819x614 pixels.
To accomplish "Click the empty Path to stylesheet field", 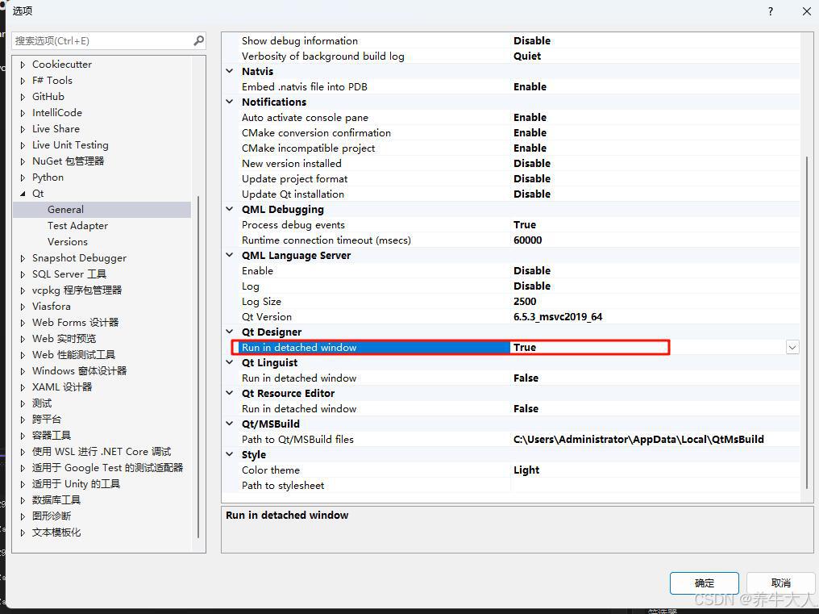I will [655, 486].
